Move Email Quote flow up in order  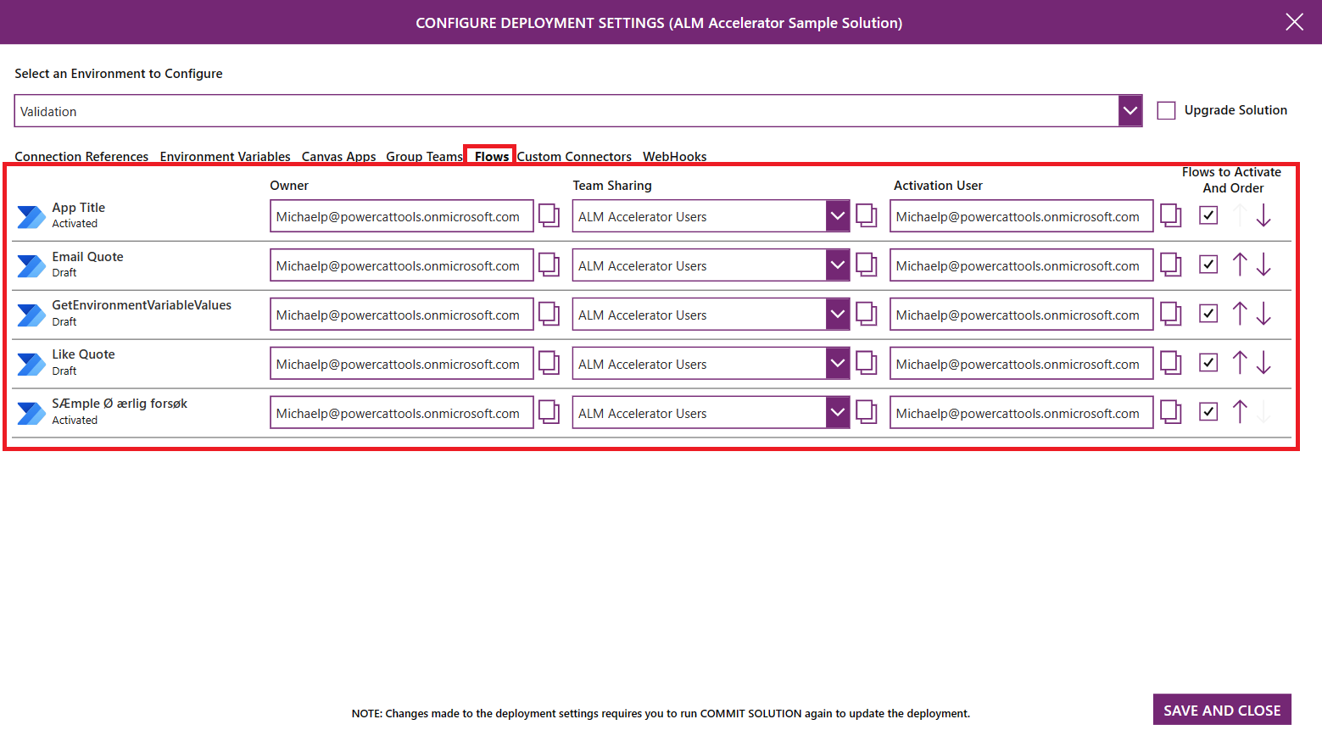click(1240, 265)
